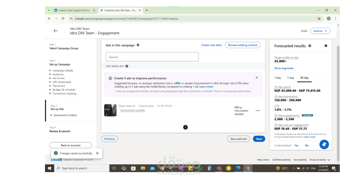Image resolution: width=358 pixels, height=180 pixels.
Task: Open Chrome three-dot menu
Action: [x=335, y=19]
